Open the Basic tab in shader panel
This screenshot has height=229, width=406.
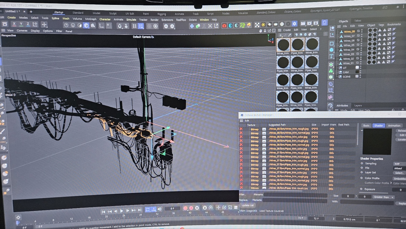point(366,125)
